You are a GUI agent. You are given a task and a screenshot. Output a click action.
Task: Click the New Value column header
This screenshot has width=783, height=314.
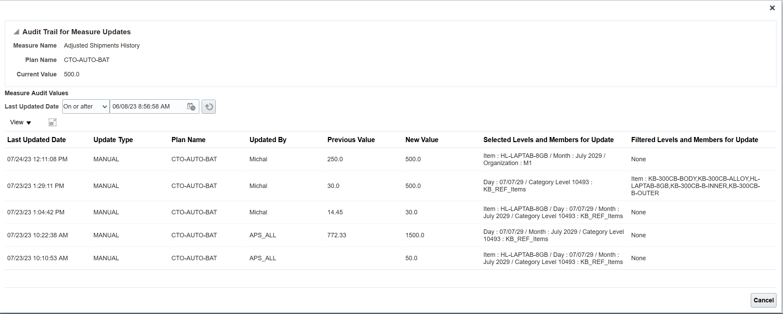[422, 140]
